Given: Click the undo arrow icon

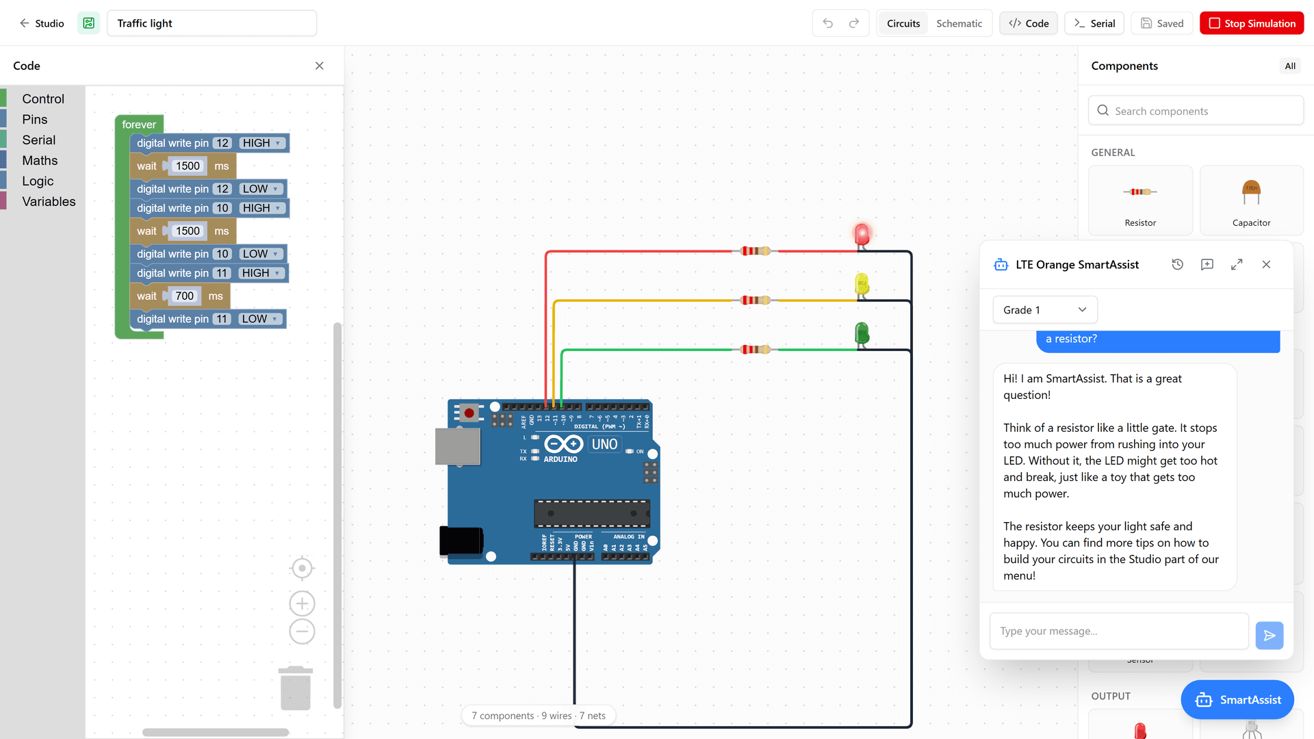Looking at the screenshot, I should coord(827,23).
